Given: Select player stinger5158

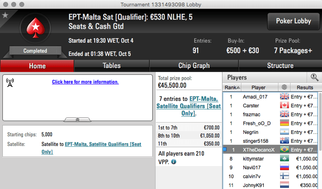Looking at the screenshot, I should pyautogui.click(x=255, y=141).
